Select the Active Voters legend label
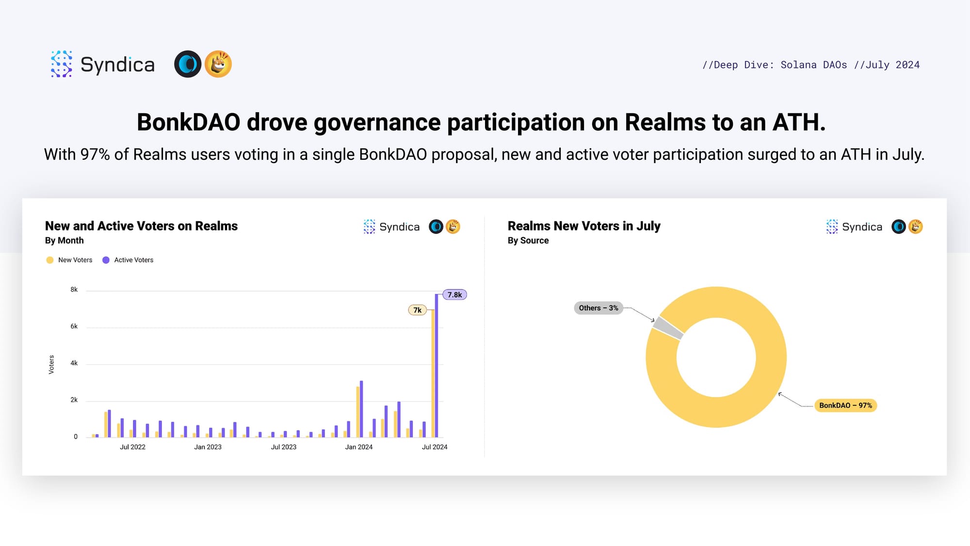 click(134, 260)
